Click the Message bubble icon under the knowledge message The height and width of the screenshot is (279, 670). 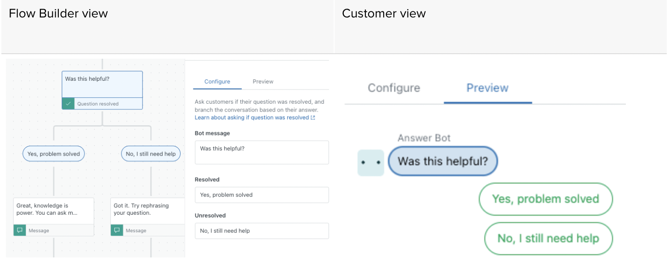19,230
